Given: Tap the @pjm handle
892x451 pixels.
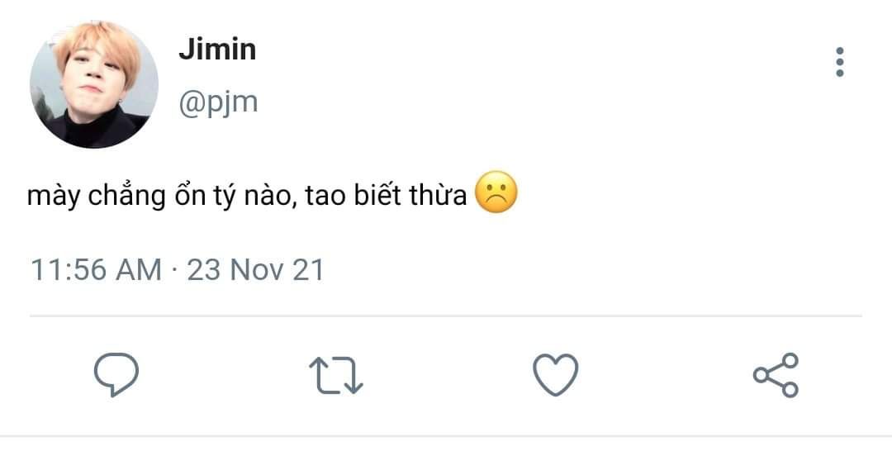Looking at the screenshot, I should [218, 102].
